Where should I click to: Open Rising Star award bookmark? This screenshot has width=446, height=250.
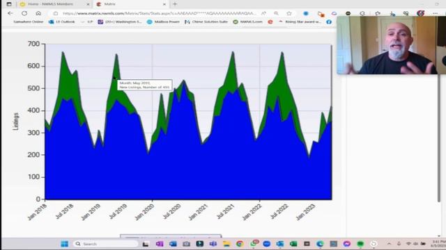[x=300, y=22]
